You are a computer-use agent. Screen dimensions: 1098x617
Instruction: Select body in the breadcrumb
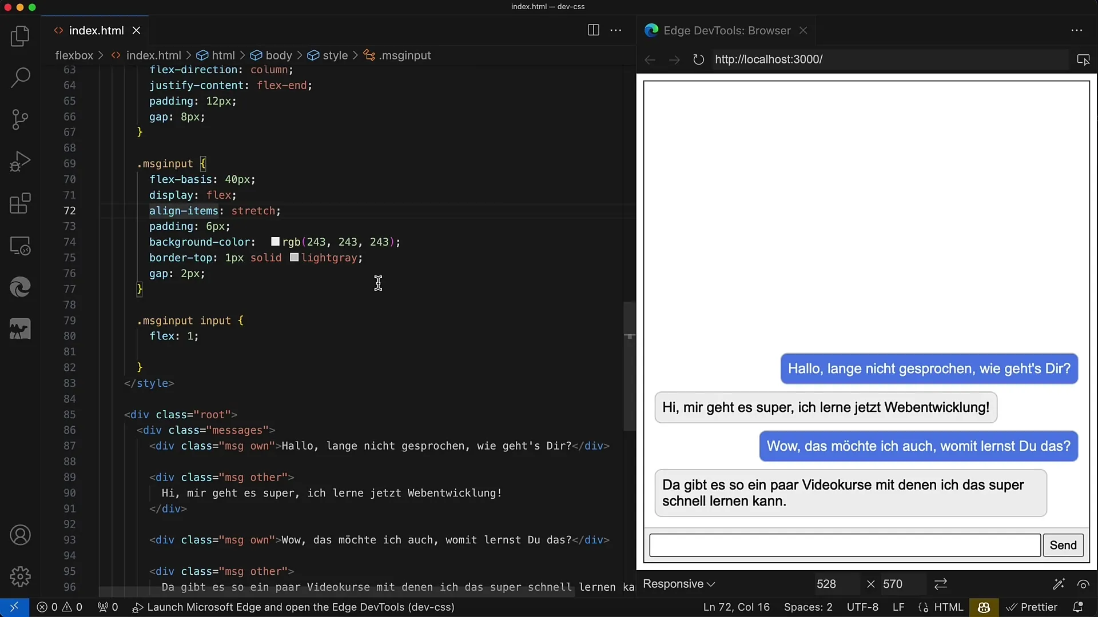point(279,55)
